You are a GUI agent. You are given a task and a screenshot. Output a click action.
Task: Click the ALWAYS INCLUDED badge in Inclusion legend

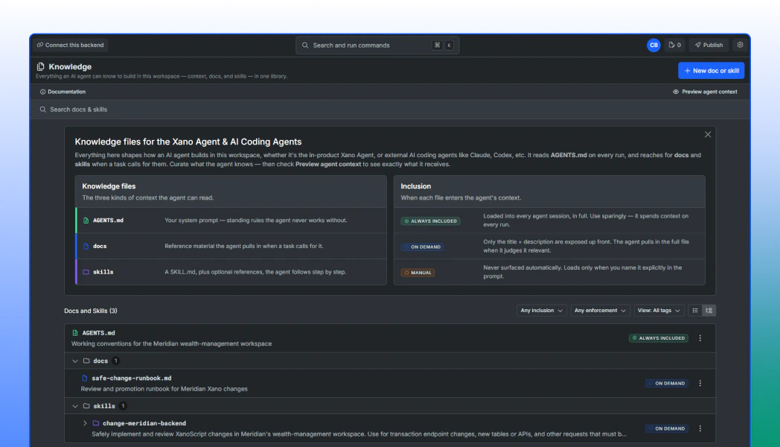tap(431, 221)
